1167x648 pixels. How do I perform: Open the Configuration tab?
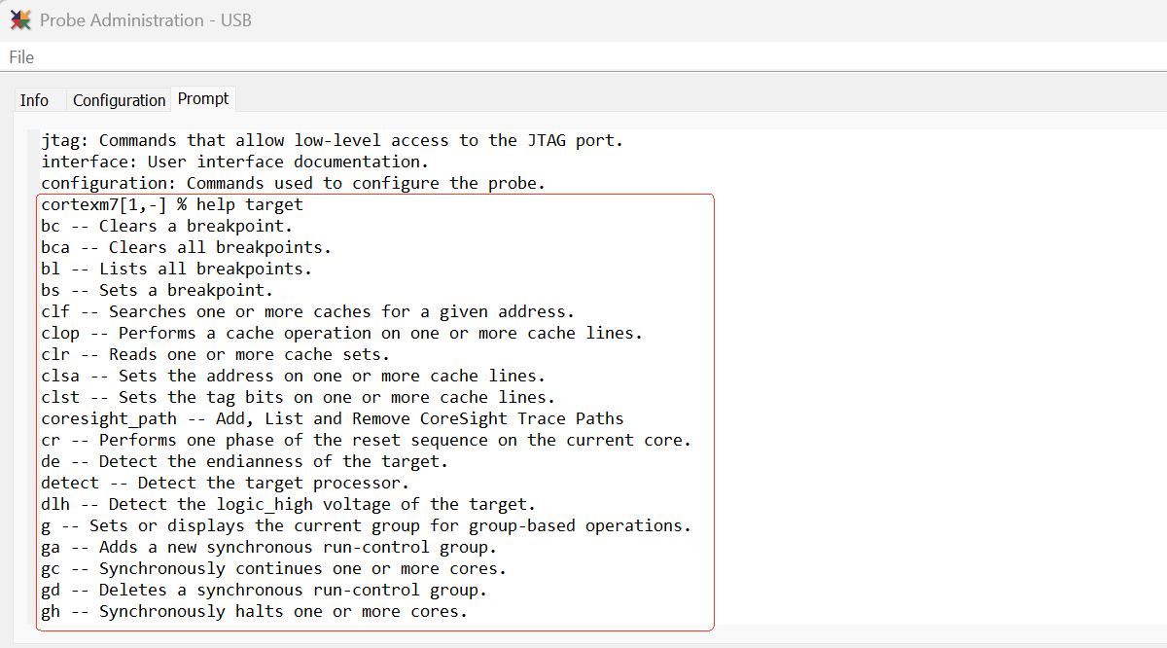119,100
